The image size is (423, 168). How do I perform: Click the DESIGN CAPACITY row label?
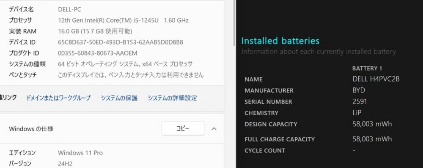coord(271,125)
